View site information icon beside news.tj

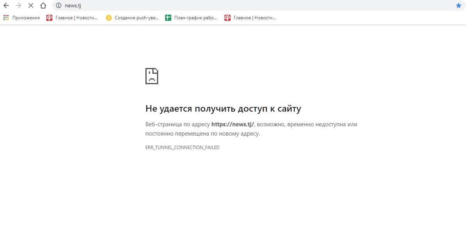point(59,5)
